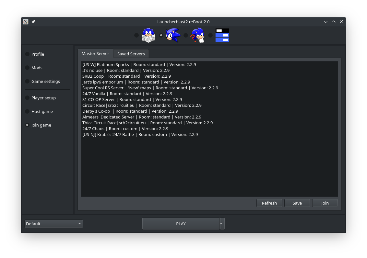Image resolution: width=367 pixels, height=258 pixels.
Task: Select the radio button before newspaper icon
Action: (x=136, y=35)
